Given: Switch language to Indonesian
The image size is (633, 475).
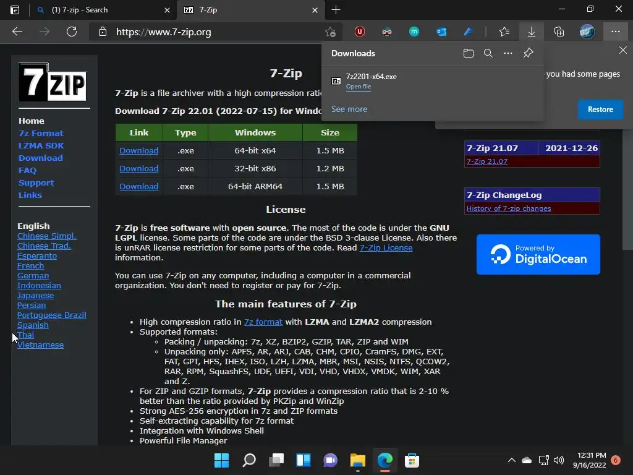Looking at the screenshot, I should (39, 286).
